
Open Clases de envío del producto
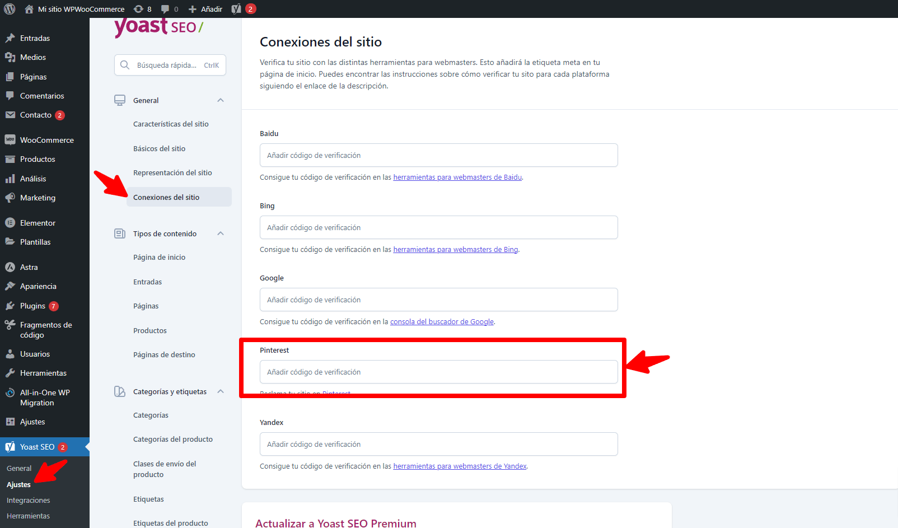165,469
